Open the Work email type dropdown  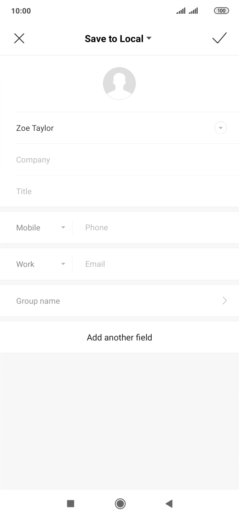[x=40, y=264]
